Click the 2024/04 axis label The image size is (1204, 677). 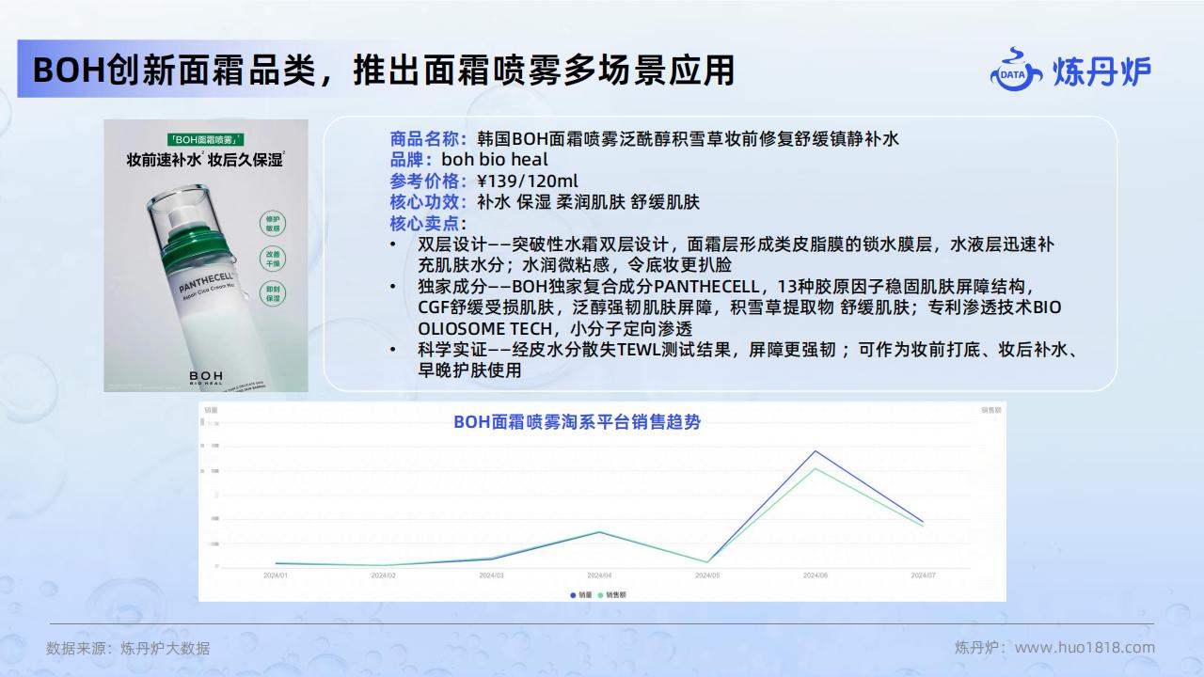click(x=599, y=575)
